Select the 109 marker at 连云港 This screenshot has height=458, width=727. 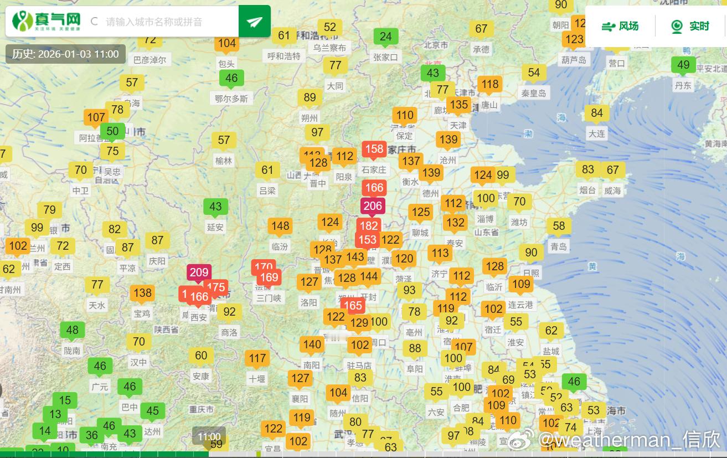coord(521,285)
